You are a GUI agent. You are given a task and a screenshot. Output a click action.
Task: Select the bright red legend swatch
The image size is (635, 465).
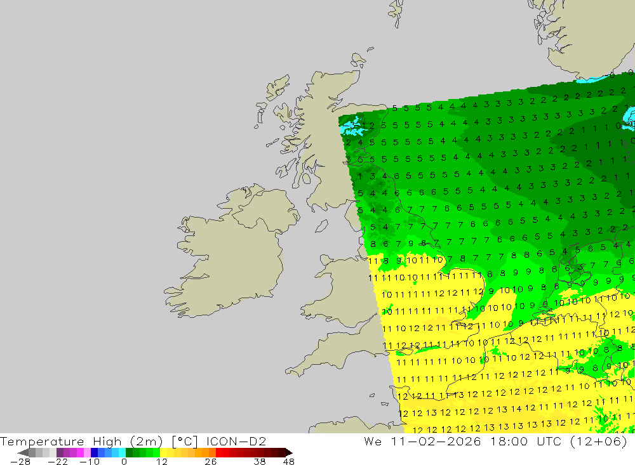pyautogui.click(x=219, y=452)
